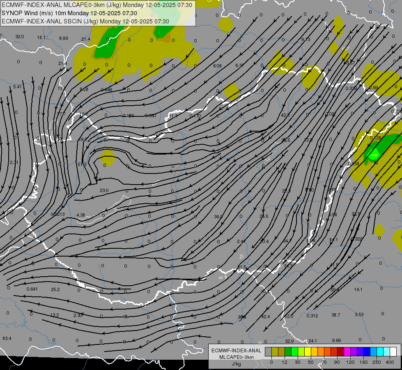Select the map value 32.0
This screenshot has width=402, height=370.
click(x=20, y=37)
